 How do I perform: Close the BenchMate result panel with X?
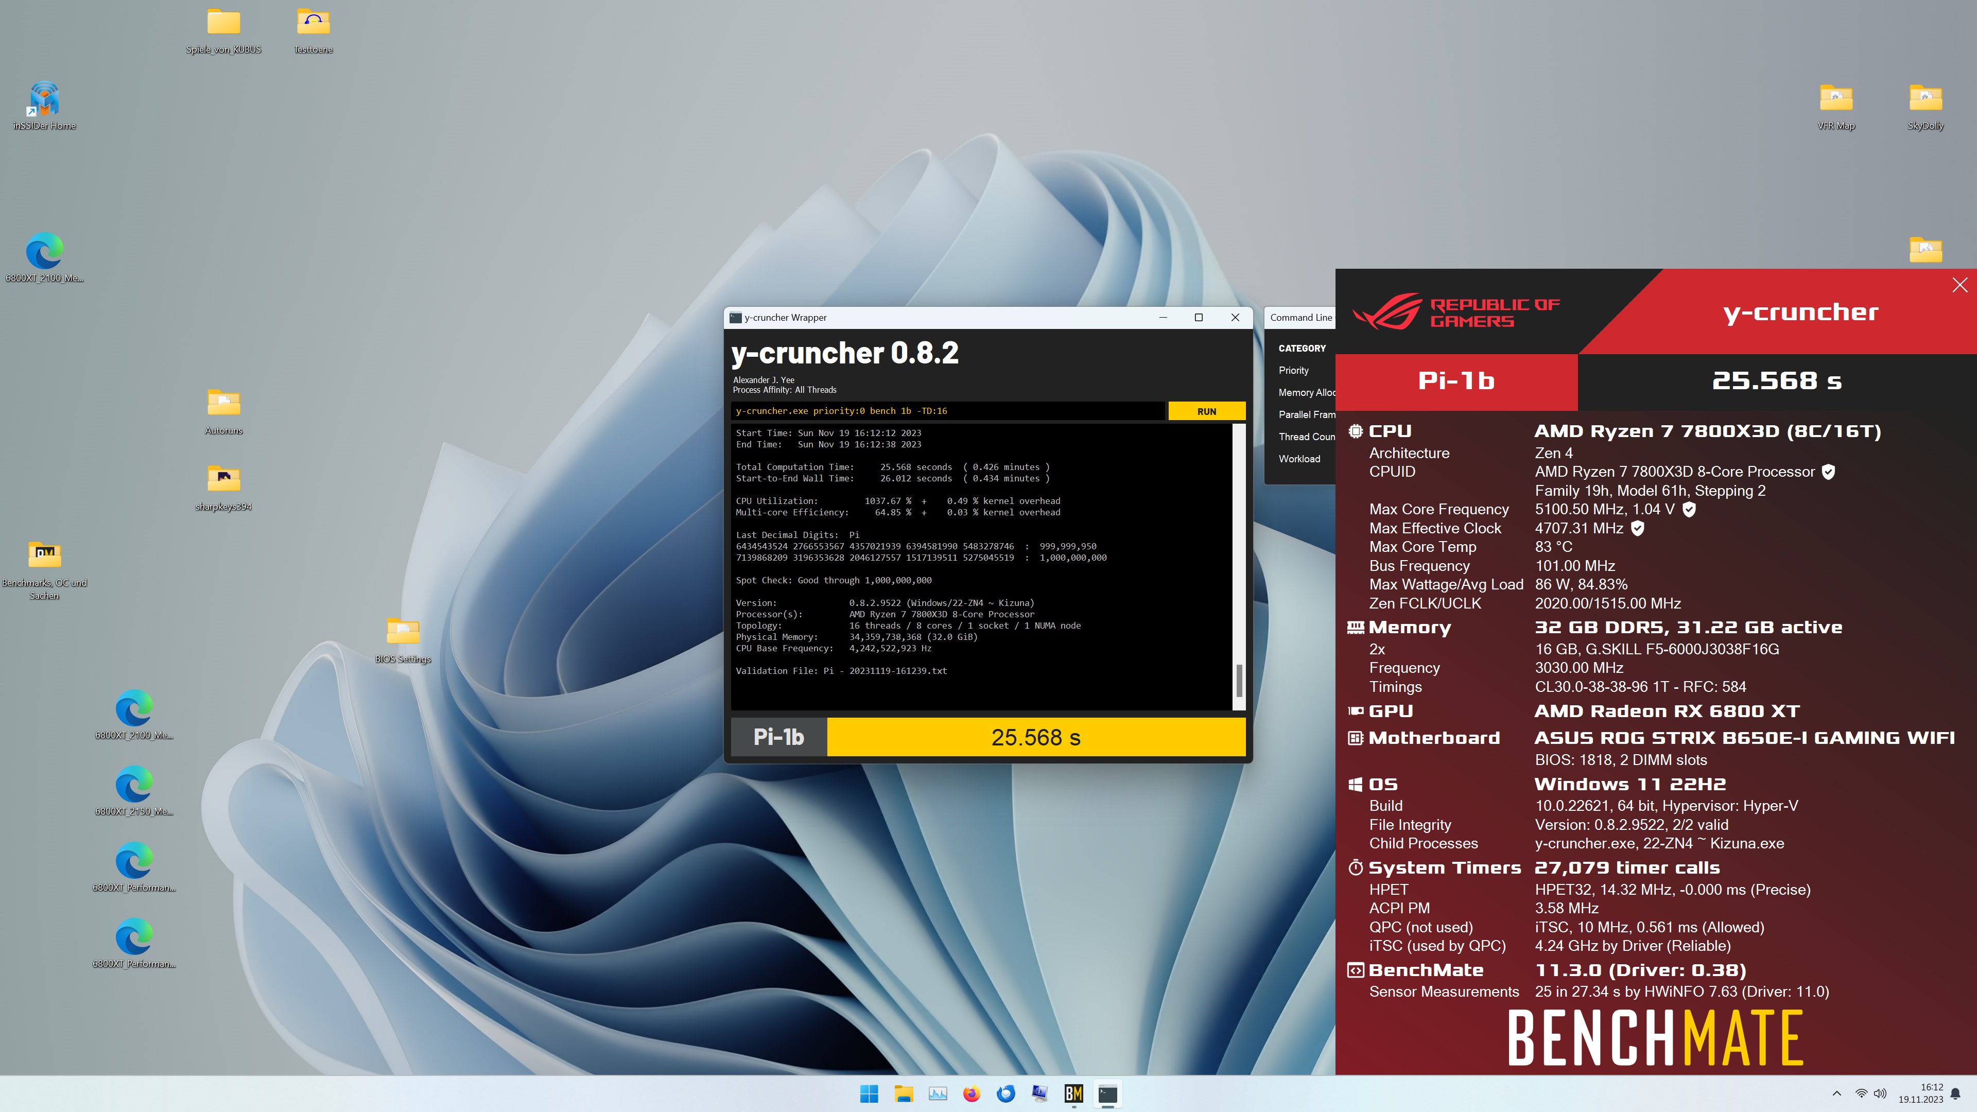click(1959, 285)
